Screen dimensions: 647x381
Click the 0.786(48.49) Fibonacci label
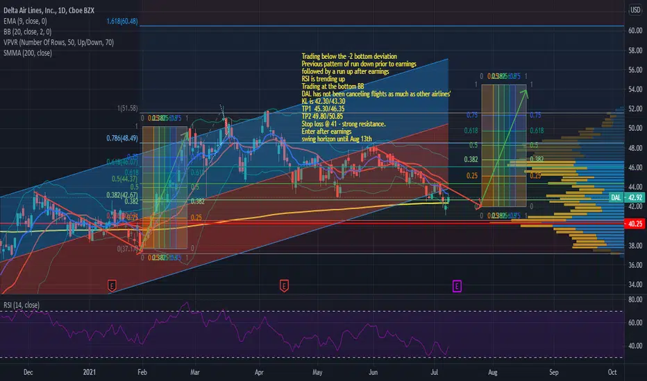[122, 138]
